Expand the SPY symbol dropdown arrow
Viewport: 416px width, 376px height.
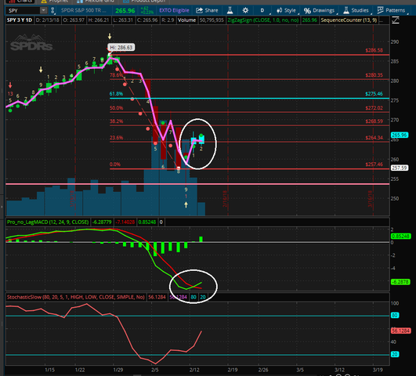43,10
